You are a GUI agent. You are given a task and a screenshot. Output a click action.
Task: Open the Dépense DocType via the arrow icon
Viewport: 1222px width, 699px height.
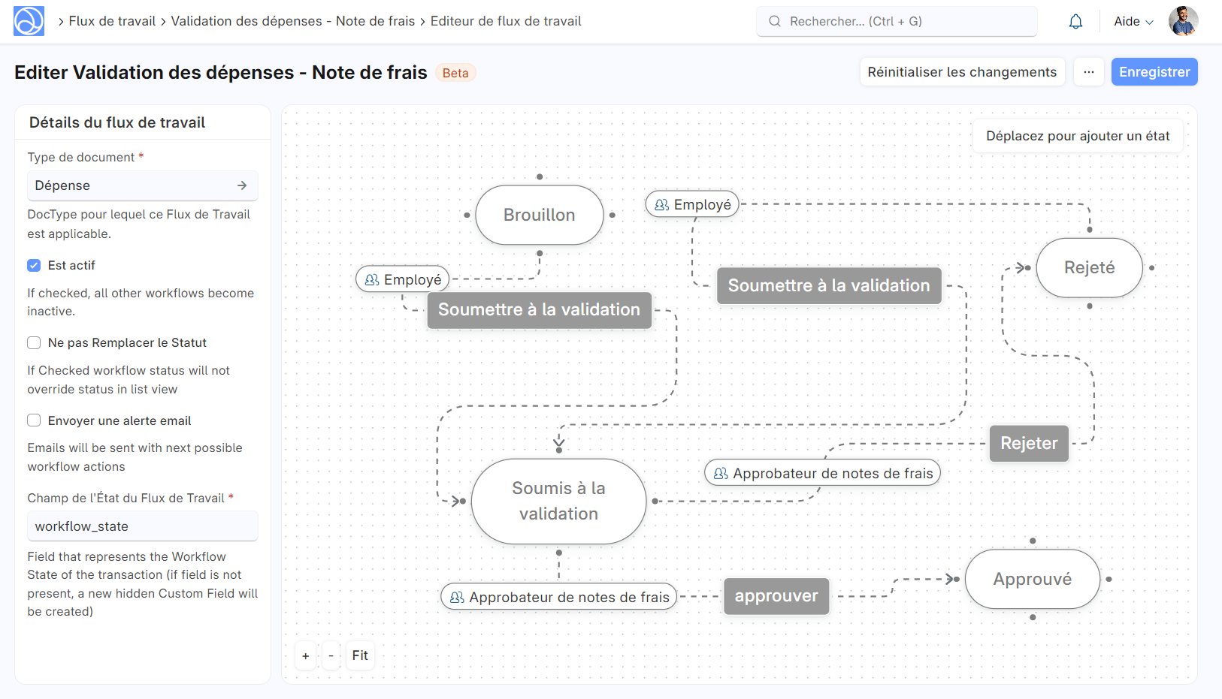pos(243,185)
